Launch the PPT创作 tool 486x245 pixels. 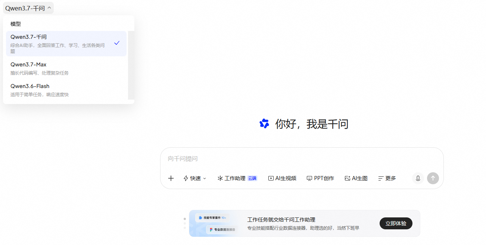click(x=320, y=178)
